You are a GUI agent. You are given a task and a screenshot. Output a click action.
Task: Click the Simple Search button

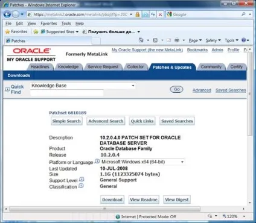[x=66, y=121]
